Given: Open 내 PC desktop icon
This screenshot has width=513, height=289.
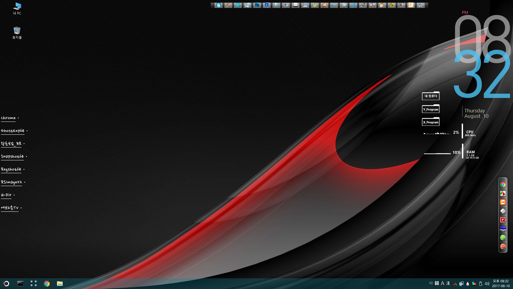Looking at the screenshot, I should tap(17, 9).
